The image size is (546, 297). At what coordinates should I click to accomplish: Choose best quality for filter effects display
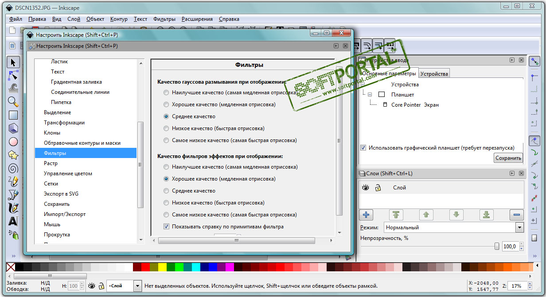[166, 167]
